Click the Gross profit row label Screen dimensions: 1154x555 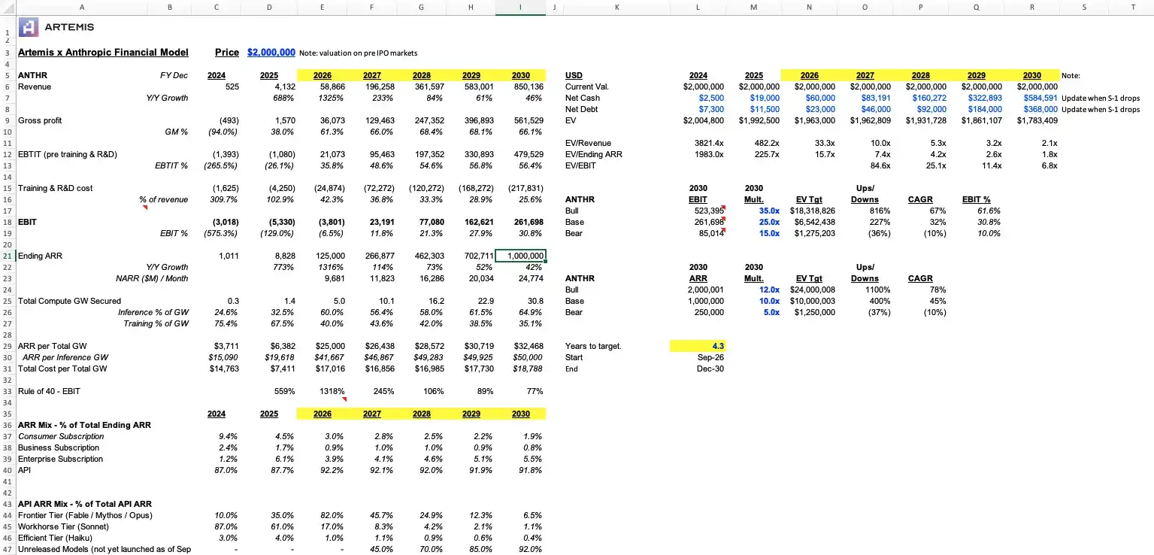[39, 120]
